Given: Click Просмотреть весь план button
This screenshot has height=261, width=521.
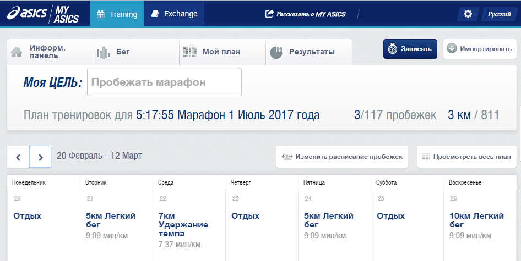Looking at the screenshot, I should point(466,157).
